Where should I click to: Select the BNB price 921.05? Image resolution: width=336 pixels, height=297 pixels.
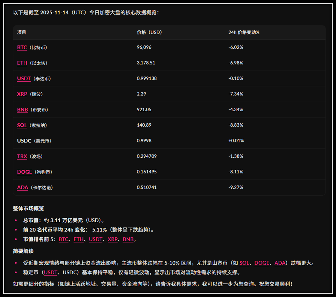pos(144,109)
